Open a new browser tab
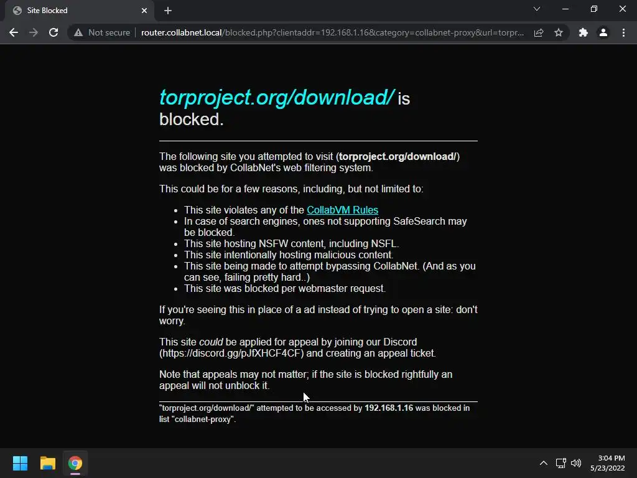This screenshot has width=637, height=478. click(x=168, y=11)
